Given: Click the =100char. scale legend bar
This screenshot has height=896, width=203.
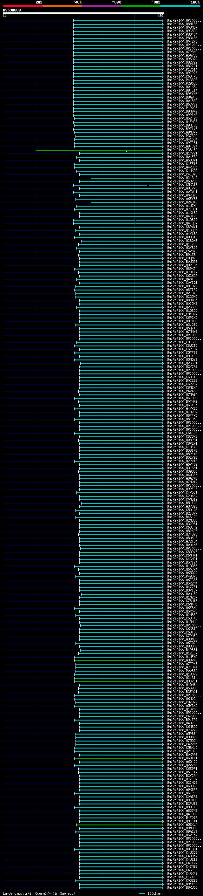Looking at the screenshot, I should pos(141,893).
